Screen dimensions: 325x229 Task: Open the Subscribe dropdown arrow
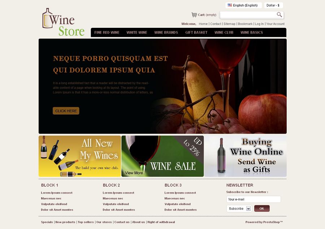(x=248, y=208)
